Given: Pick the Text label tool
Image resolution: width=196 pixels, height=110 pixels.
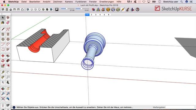Looking at the screenshot, I should pos(8,77).
